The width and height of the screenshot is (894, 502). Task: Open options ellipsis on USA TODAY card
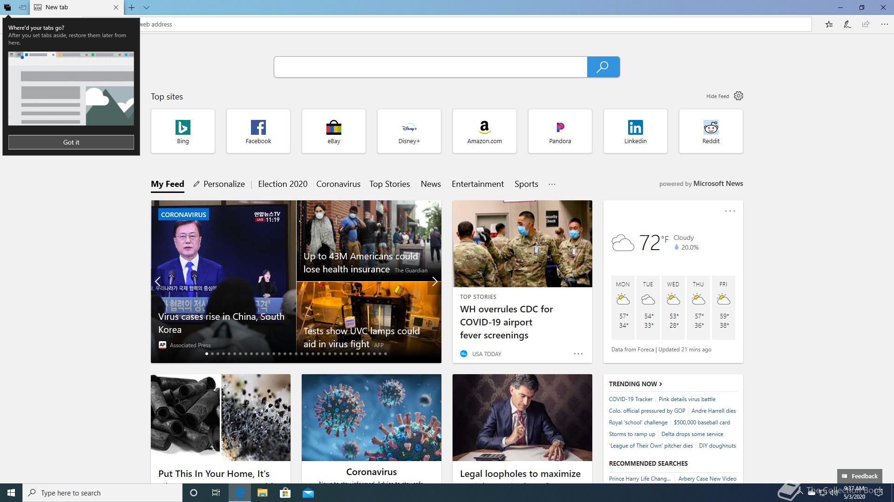[x=578, y=354]
